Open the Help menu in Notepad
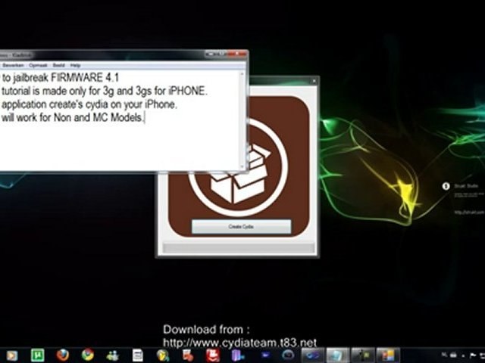Screen dimensions: 485x363 tap(75, 65)
